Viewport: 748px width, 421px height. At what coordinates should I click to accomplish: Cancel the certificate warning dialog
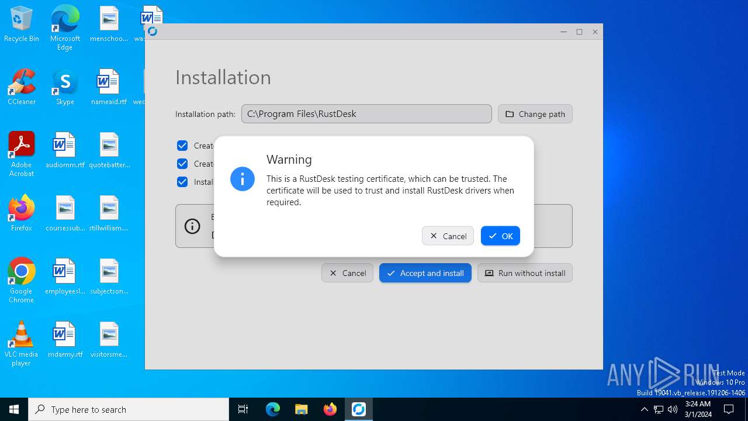448,236
